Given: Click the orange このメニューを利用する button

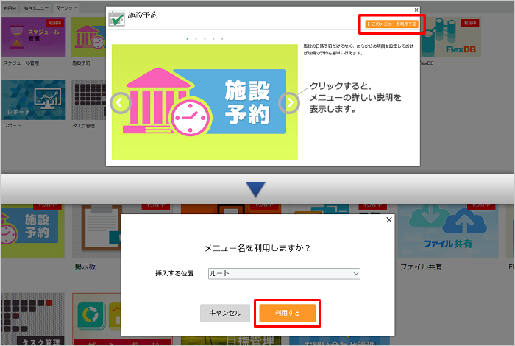Looking at the screenshot, I should coord(391,24).
